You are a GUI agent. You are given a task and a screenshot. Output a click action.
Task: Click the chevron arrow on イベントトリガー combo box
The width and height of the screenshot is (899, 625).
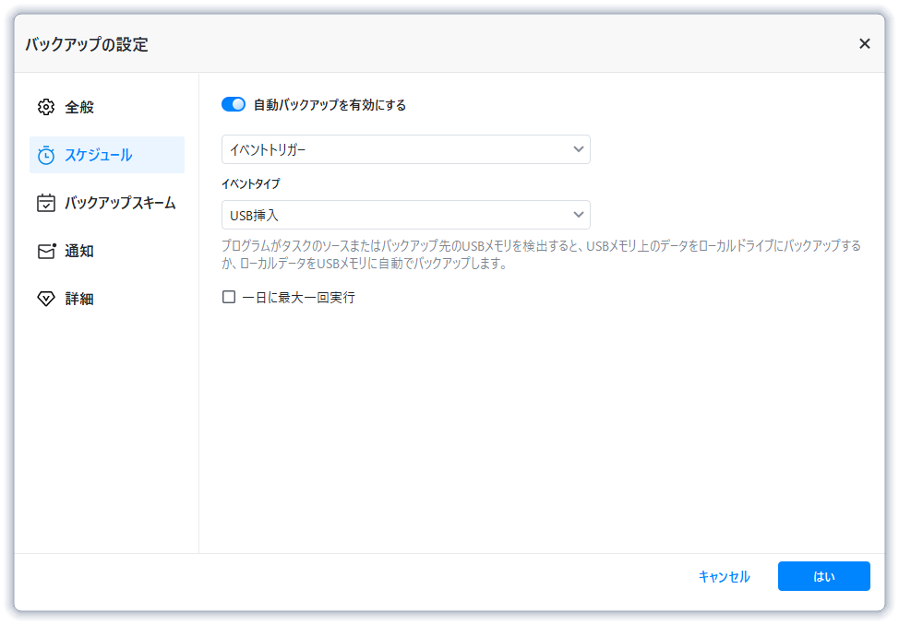[579, 149]
